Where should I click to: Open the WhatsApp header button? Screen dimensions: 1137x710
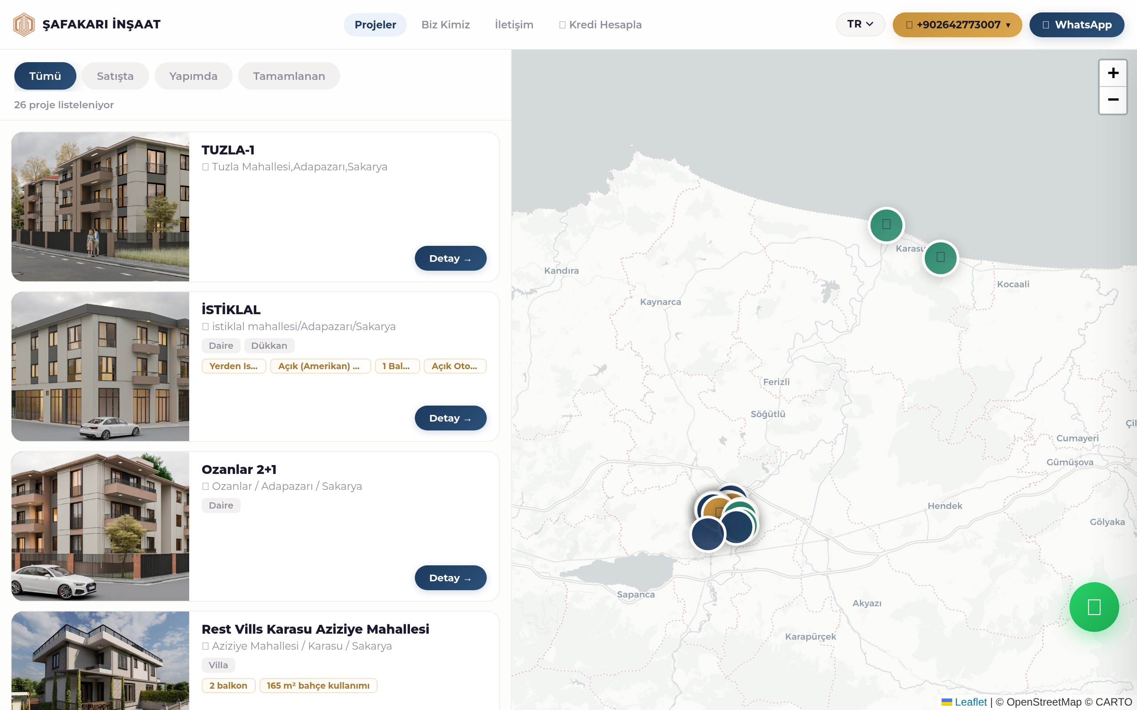click(x=1077, y=24)
